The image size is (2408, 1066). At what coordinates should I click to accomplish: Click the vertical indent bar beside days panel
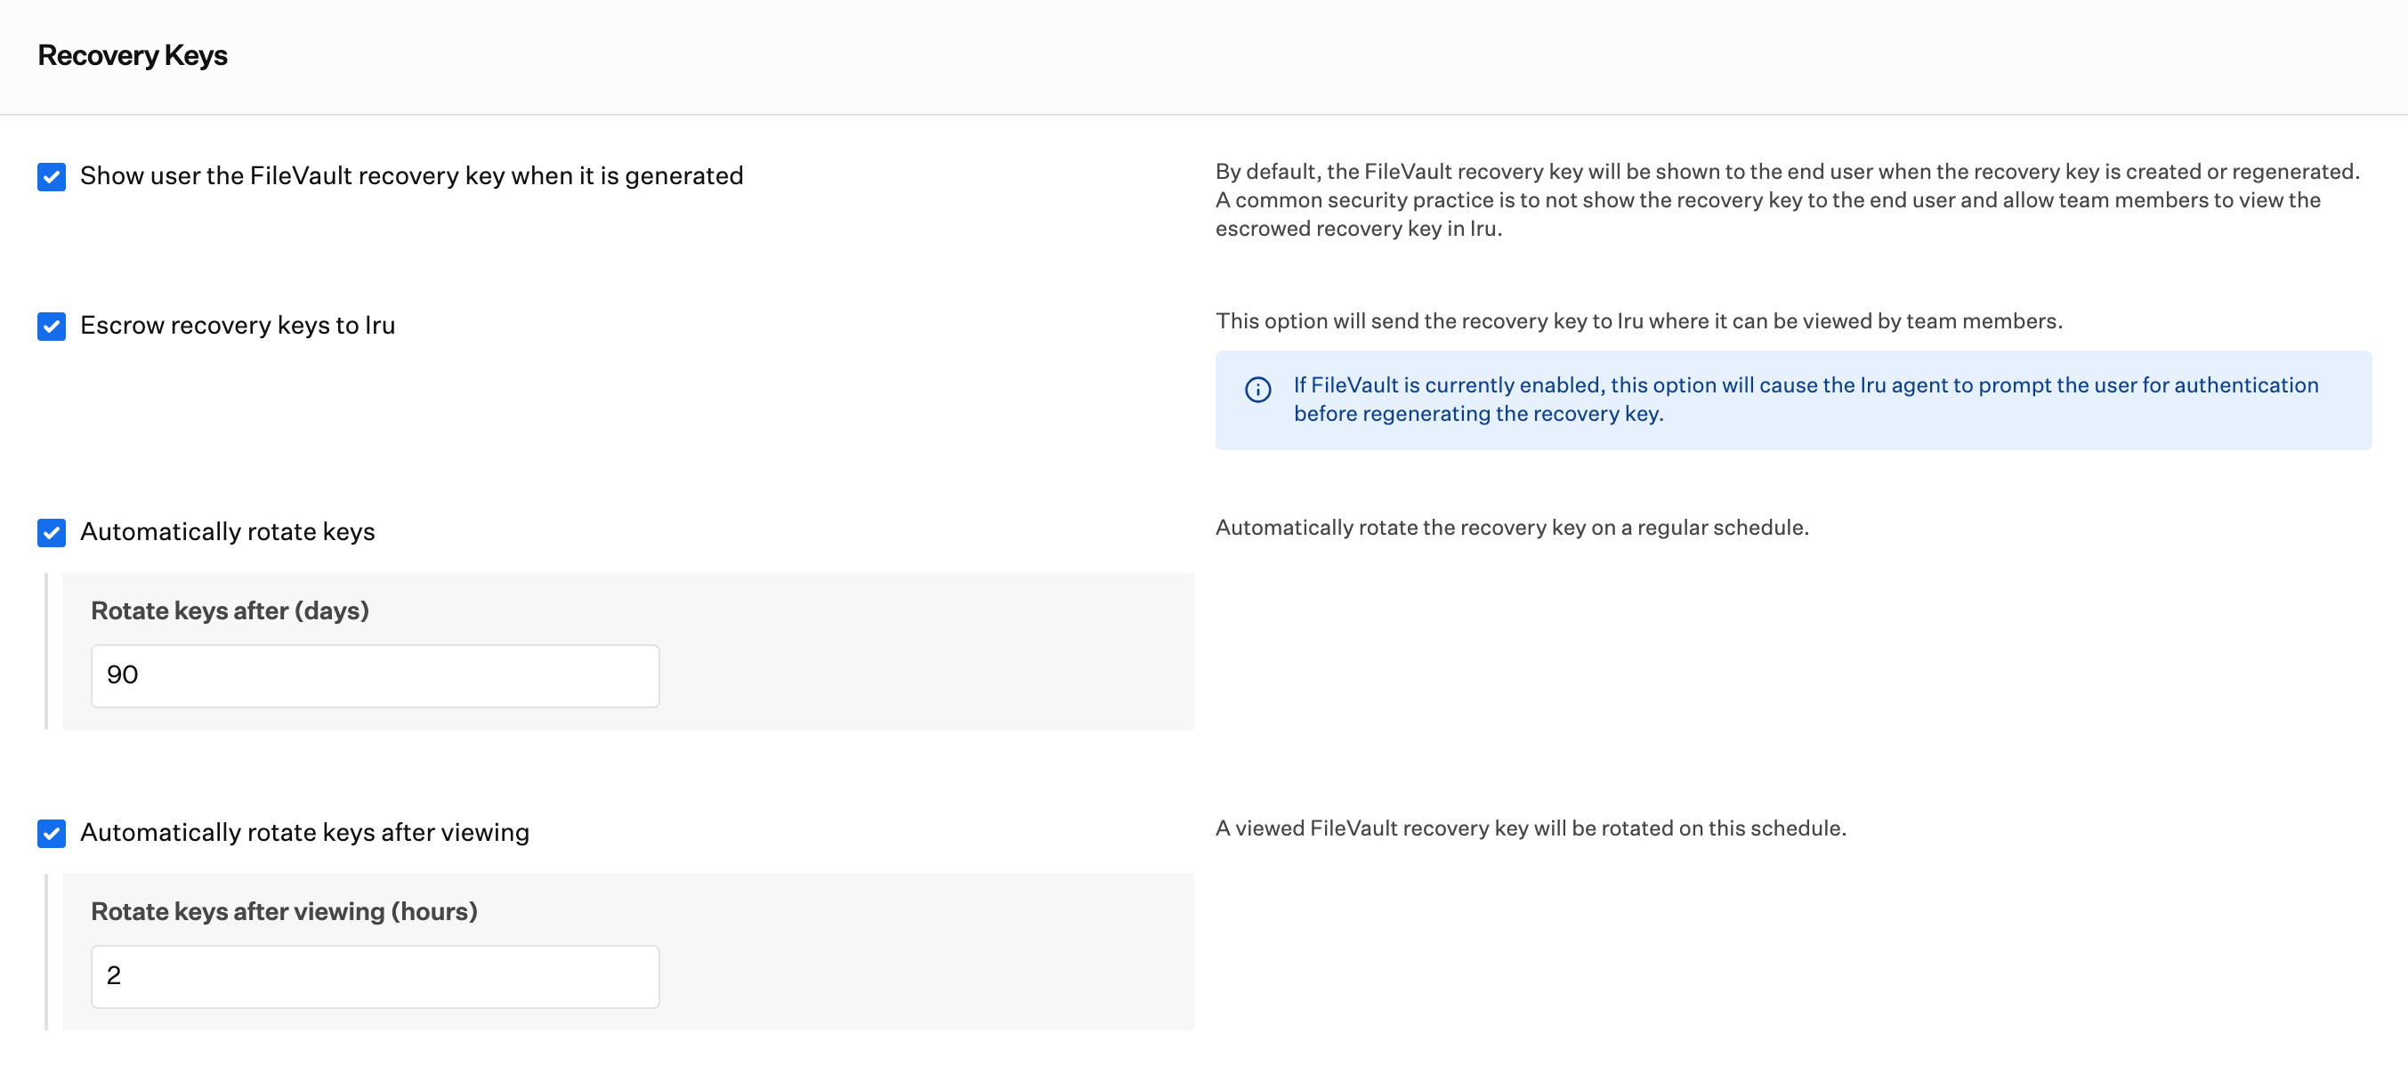[x=45, y=650]
